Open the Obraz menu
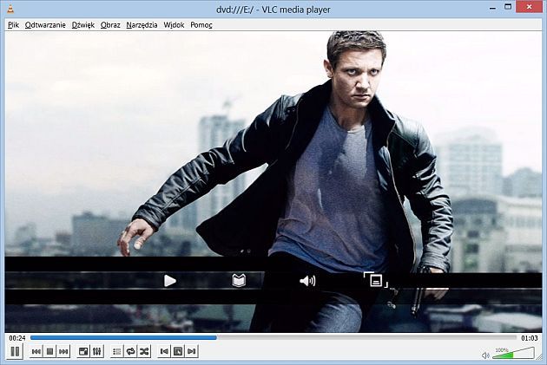The height and width of the screenshot is (365, 547). [x=110, y=25]
